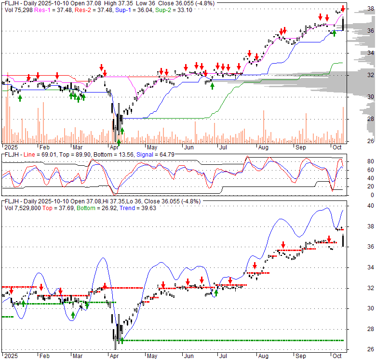
Task: Click the leftmost red arrow in bottom chart
Action: pyautogui.click(x=12, y=291)
